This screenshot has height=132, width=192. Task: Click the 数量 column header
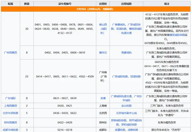pos(27,4)
